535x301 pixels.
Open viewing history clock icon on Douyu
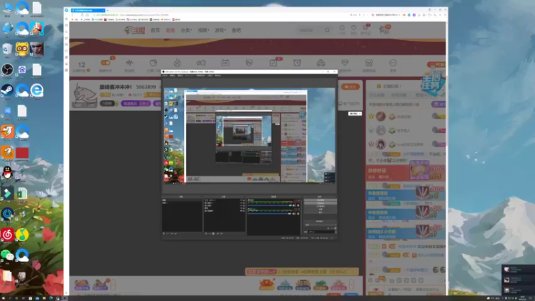coord(342,28)
